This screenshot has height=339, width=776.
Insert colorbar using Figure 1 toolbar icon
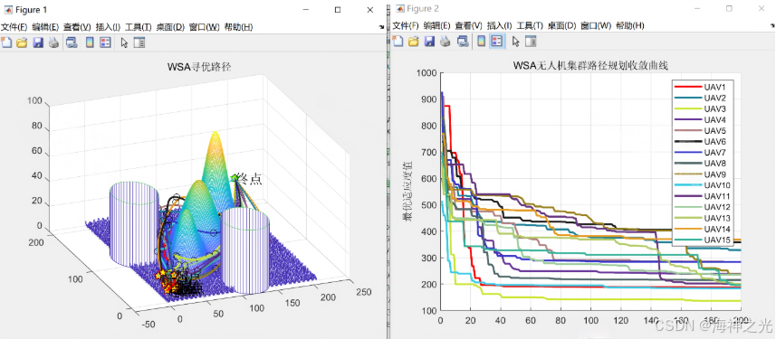tap(90, 43)
